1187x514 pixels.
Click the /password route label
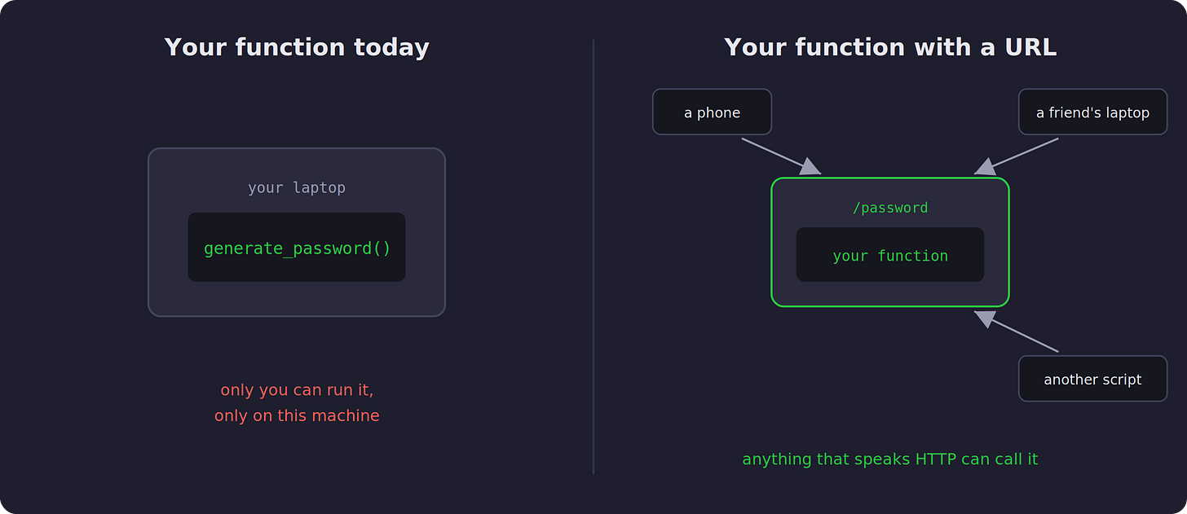[890, 208]
